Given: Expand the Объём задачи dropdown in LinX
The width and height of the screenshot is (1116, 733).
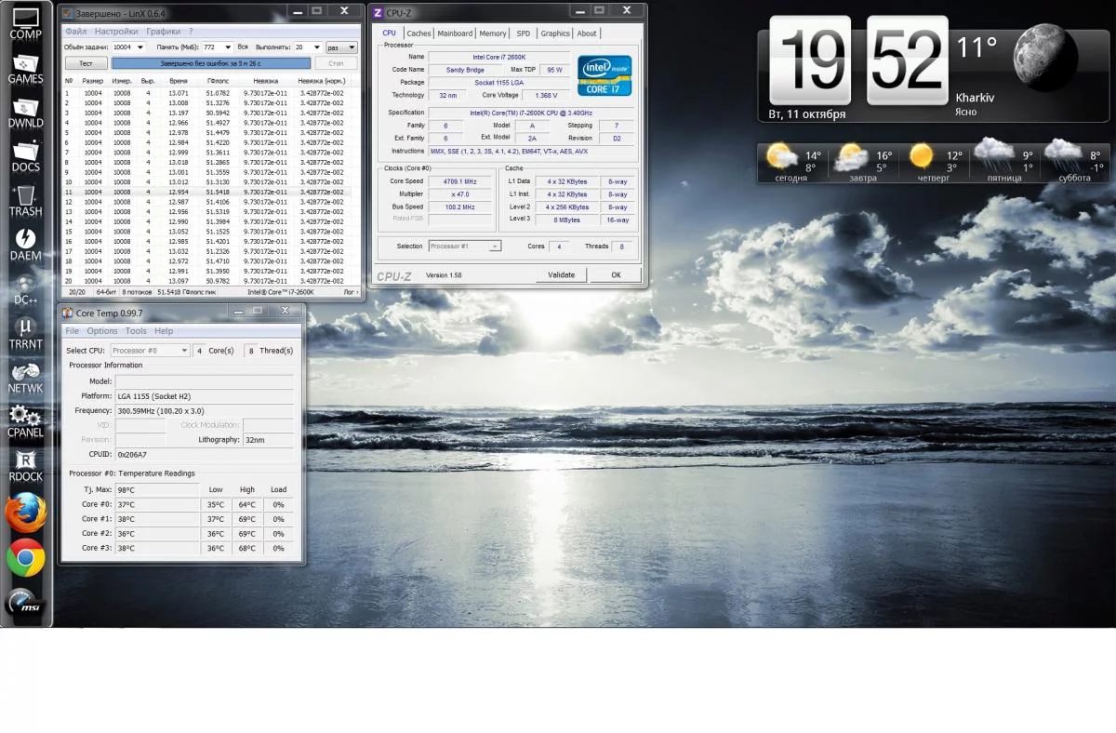Looking at the screenshot, I should coord(140,47).
